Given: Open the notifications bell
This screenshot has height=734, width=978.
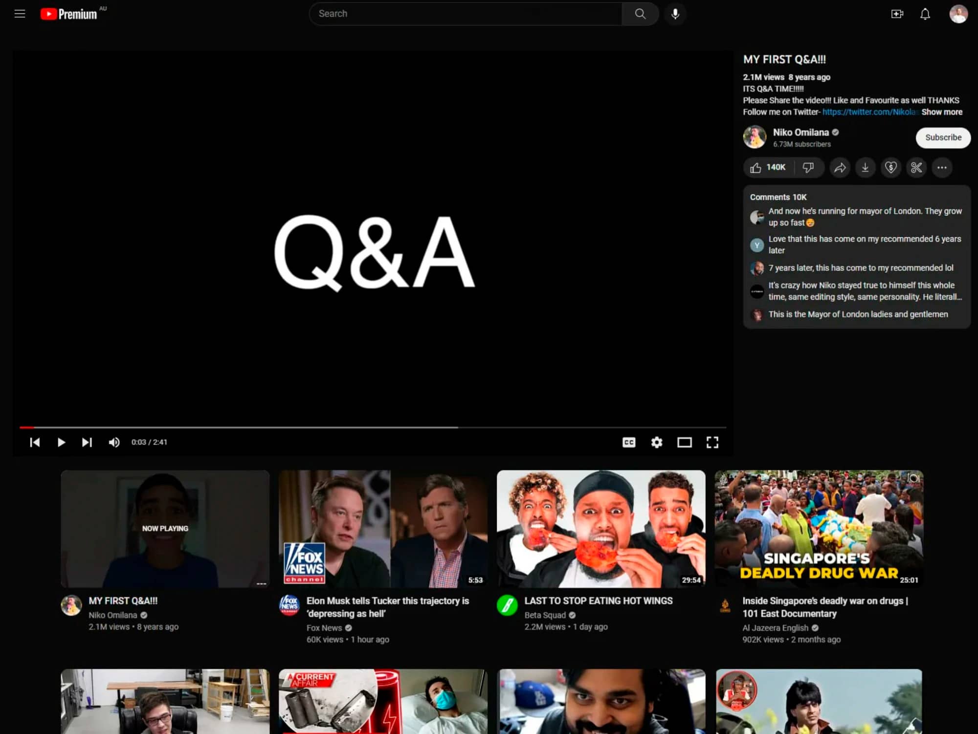Looking at the screenshot, I should [925, 14].
